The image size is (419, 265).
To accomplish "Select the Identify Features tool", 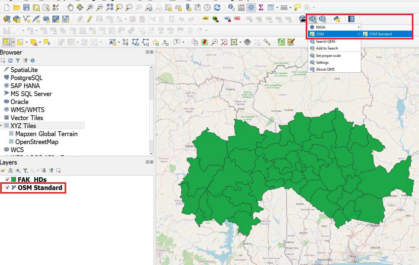I will coord(232,7).
